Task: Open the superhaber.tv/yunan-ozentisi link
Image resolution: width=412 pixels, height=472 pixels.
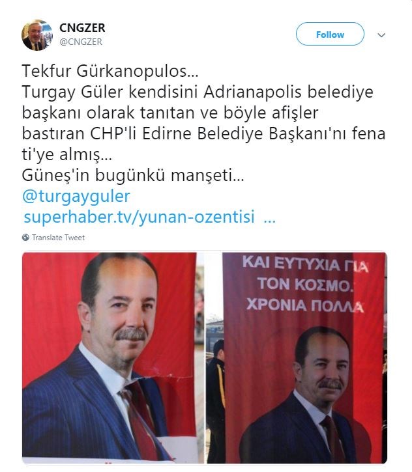Action: pos(140,216)
